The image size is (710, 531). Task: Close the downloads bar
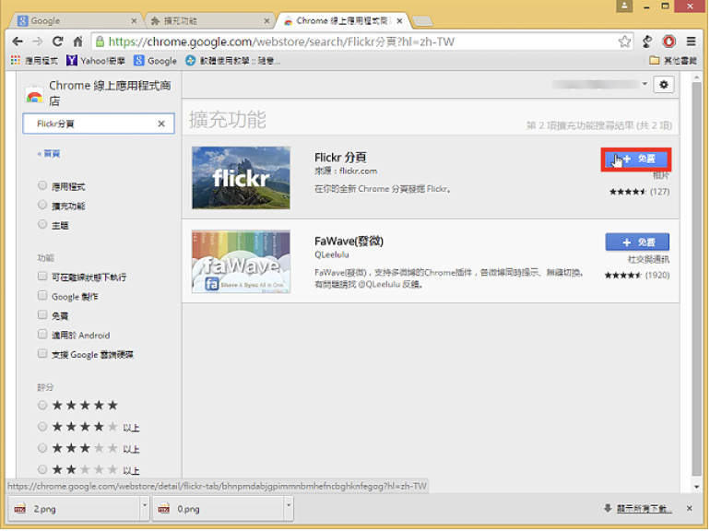click(x=689, y=508)
